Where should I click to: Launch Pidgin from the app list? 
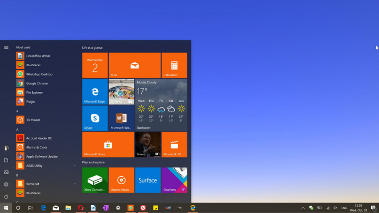(46, 102)
